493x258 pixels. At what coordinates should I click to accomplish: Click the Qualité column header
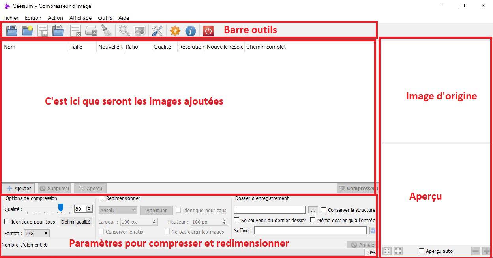(165, 47)
